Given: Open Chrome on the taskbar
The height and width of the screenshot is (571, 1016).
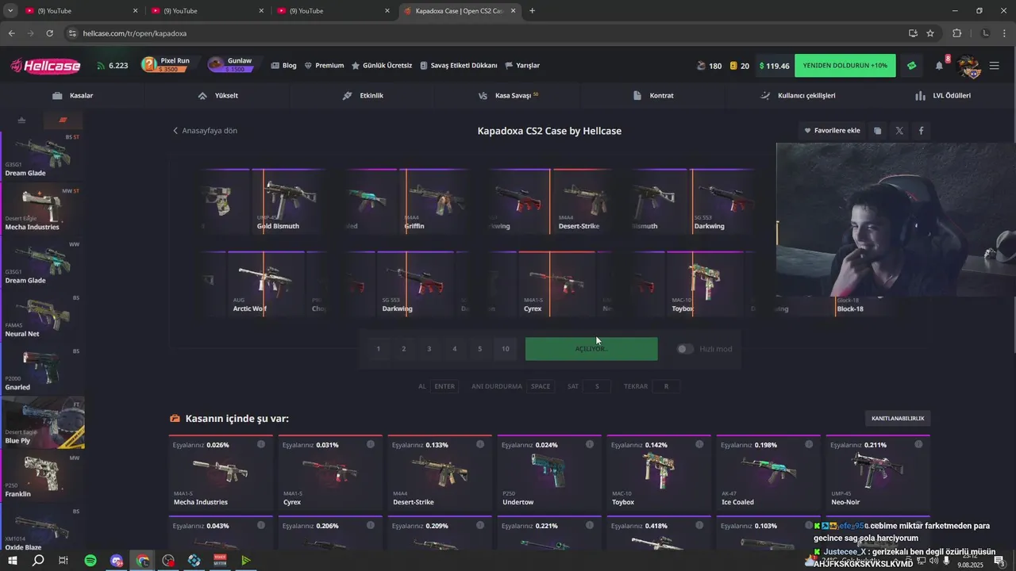Looking at the screenshot, I should coord(143,561).
